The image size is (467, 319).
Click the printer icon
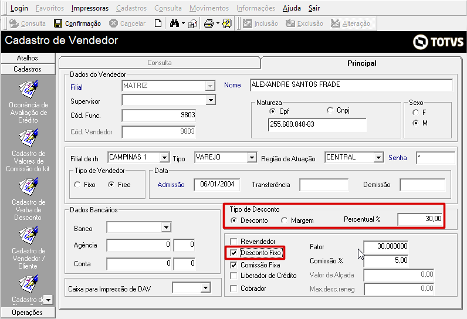209,23
